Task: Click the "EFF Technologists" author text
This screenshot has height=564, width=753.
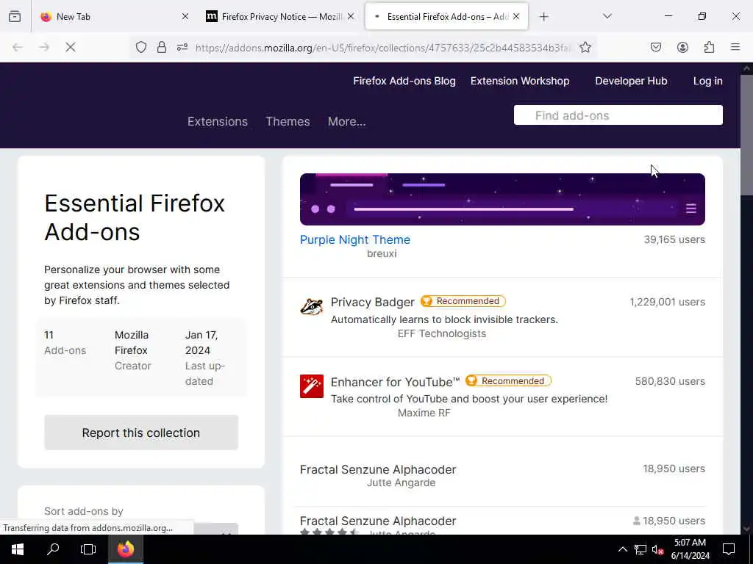Action: tap(442, 334)
